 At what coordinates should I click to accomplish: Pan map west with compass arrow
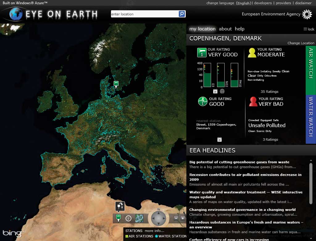pos(153,219)
